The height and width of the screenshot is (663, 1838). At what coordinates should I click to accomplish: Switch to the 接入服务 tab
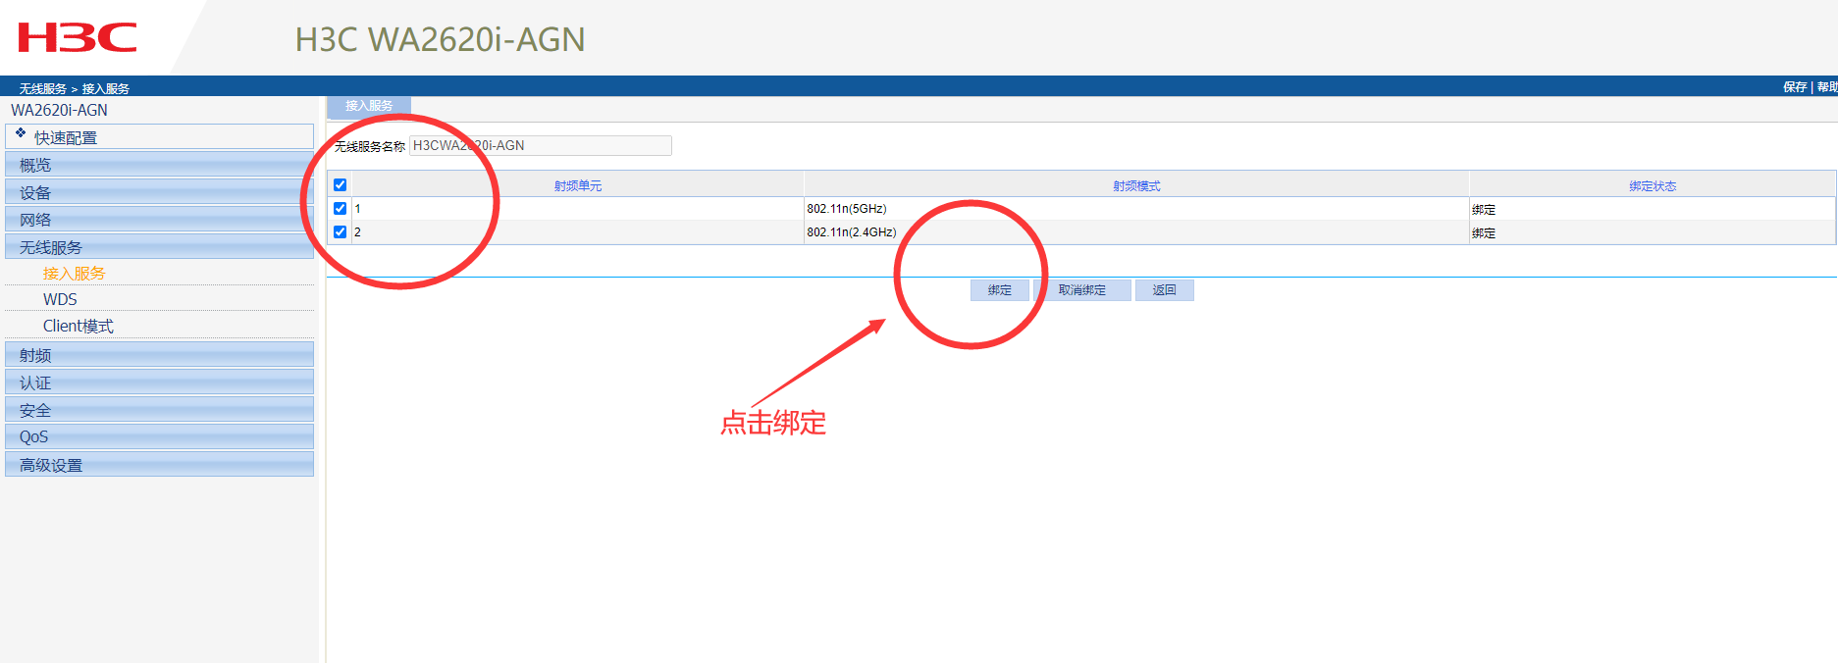[369, 106]
